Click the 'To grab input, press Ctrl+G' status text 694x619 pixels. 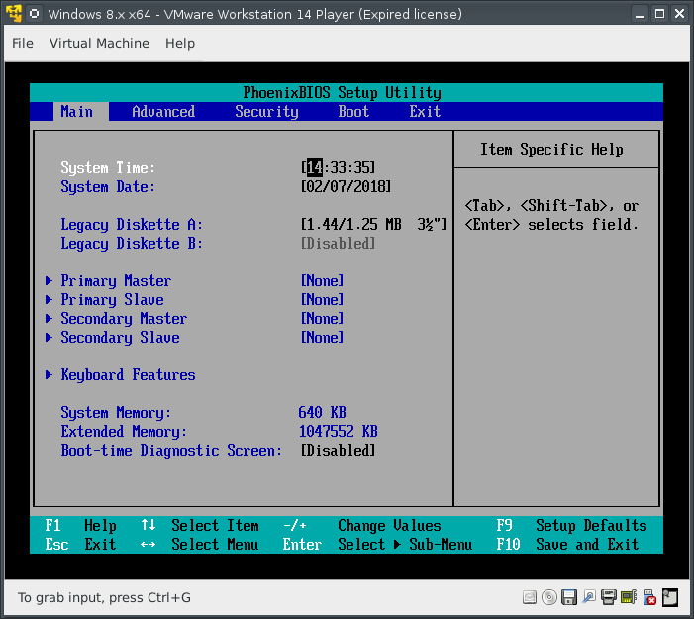[x=105, y=598]
